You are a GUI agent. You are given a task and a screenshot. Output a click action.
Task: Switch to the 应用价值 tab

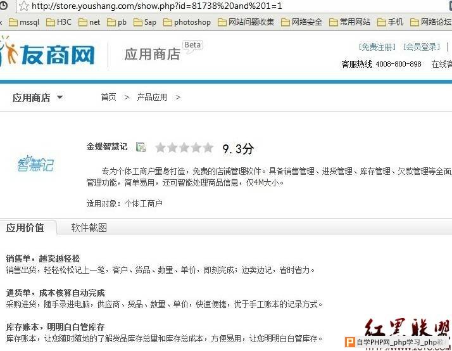pyautogui.click(x=25, y=227)
